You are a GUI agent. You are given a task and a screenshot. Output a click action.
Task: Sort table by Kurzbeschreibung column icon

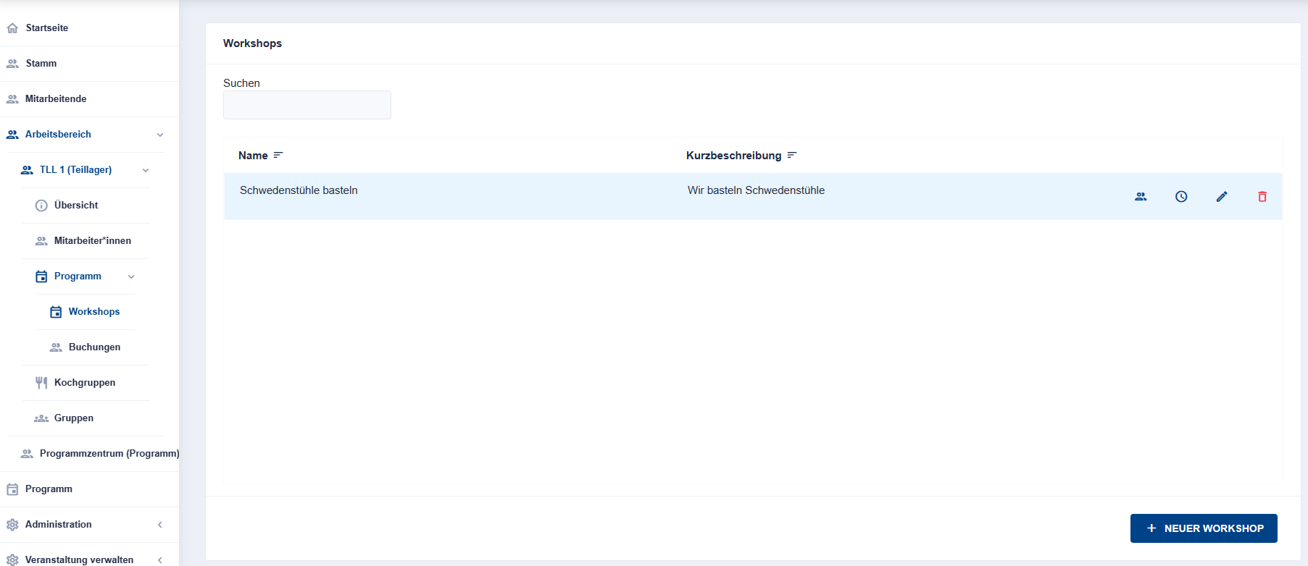792,156
